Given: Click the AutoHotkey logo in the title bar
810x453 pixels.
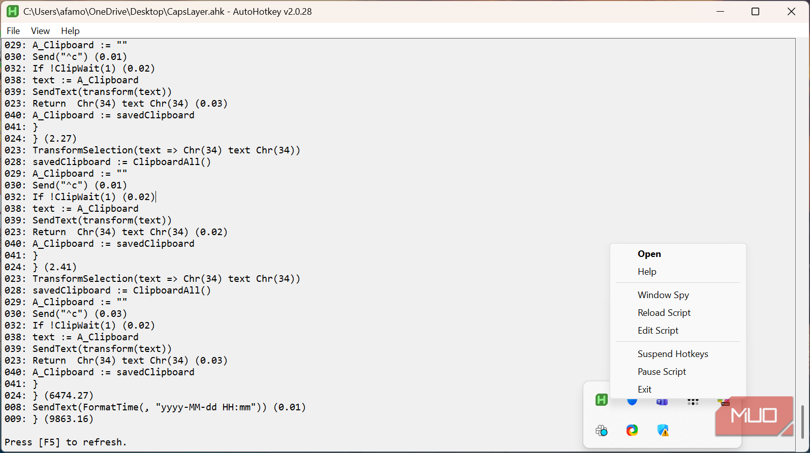Looking at the screenshot, I should 13,11.
